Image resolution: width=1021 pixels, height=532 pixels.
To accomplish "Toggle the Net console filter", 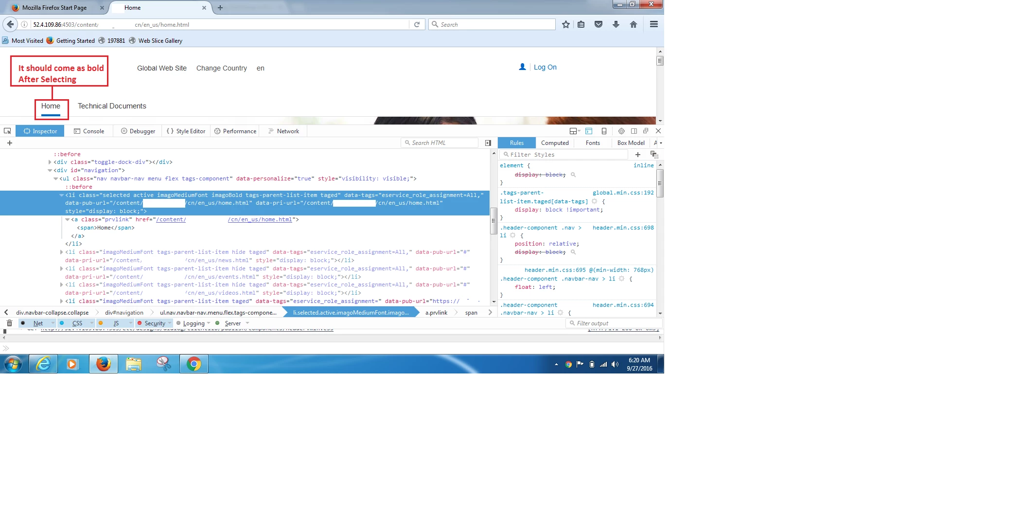I will (38, 323).
